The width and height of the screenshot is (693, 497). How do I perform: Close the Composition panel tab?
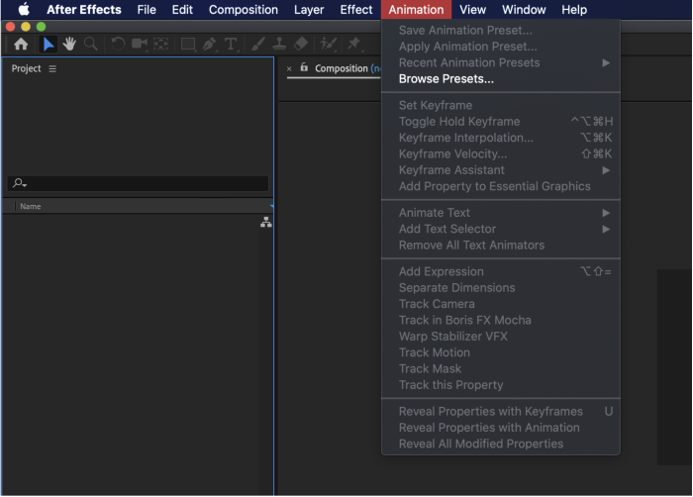[289, 69]
